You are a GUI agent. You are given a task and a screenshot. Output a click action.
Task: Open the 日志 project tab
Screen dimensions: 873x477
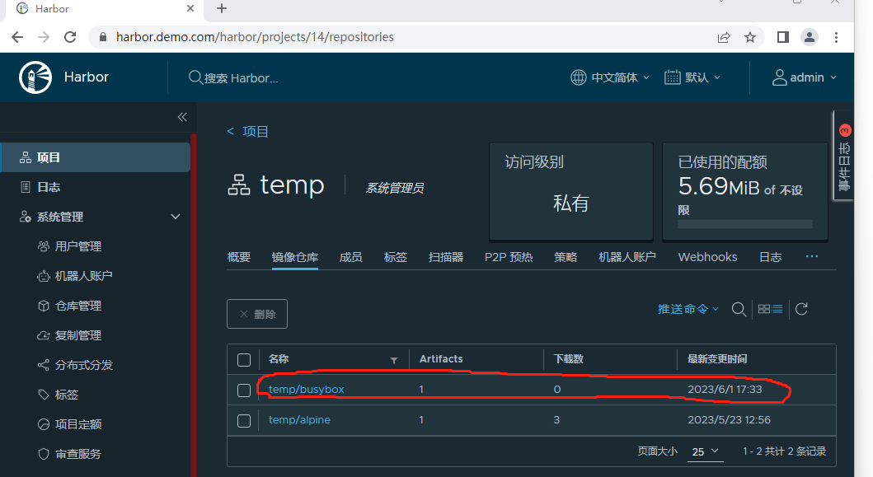[x=771, y=257]
